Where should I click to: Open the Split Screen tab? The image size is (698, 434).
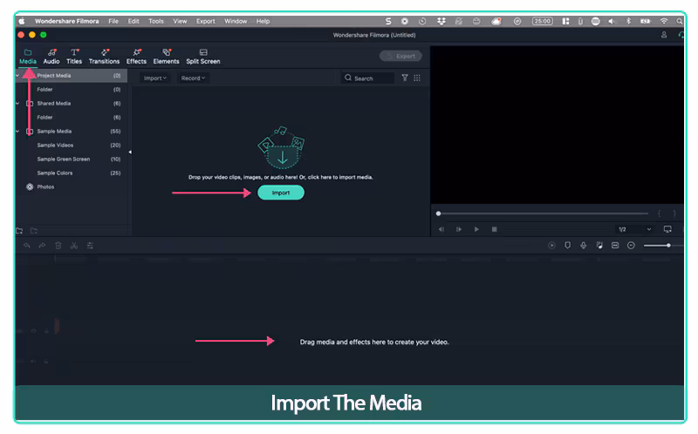tap(203, 57)
